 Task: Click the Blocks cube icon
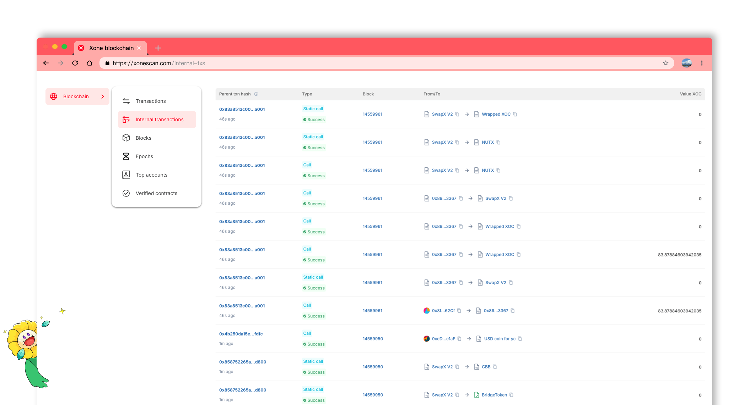126,138
